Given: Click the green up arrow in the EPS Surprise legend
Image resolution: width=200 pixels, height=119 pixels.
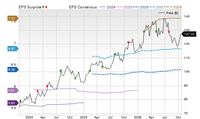Looking at the screenshot, I should pos(43,7).
